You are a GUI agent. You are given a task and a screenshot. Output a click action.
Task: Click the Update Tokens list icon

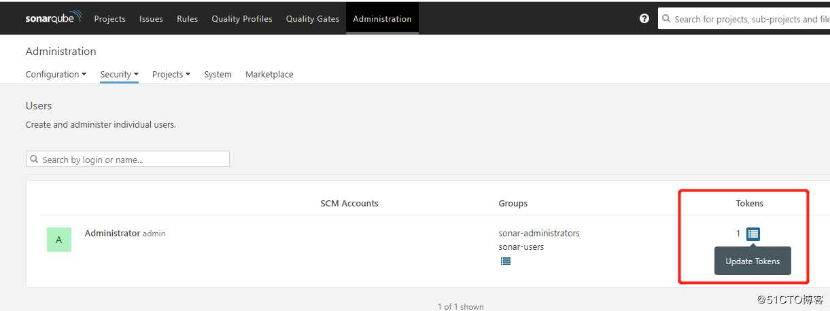[x=753, y=234]
